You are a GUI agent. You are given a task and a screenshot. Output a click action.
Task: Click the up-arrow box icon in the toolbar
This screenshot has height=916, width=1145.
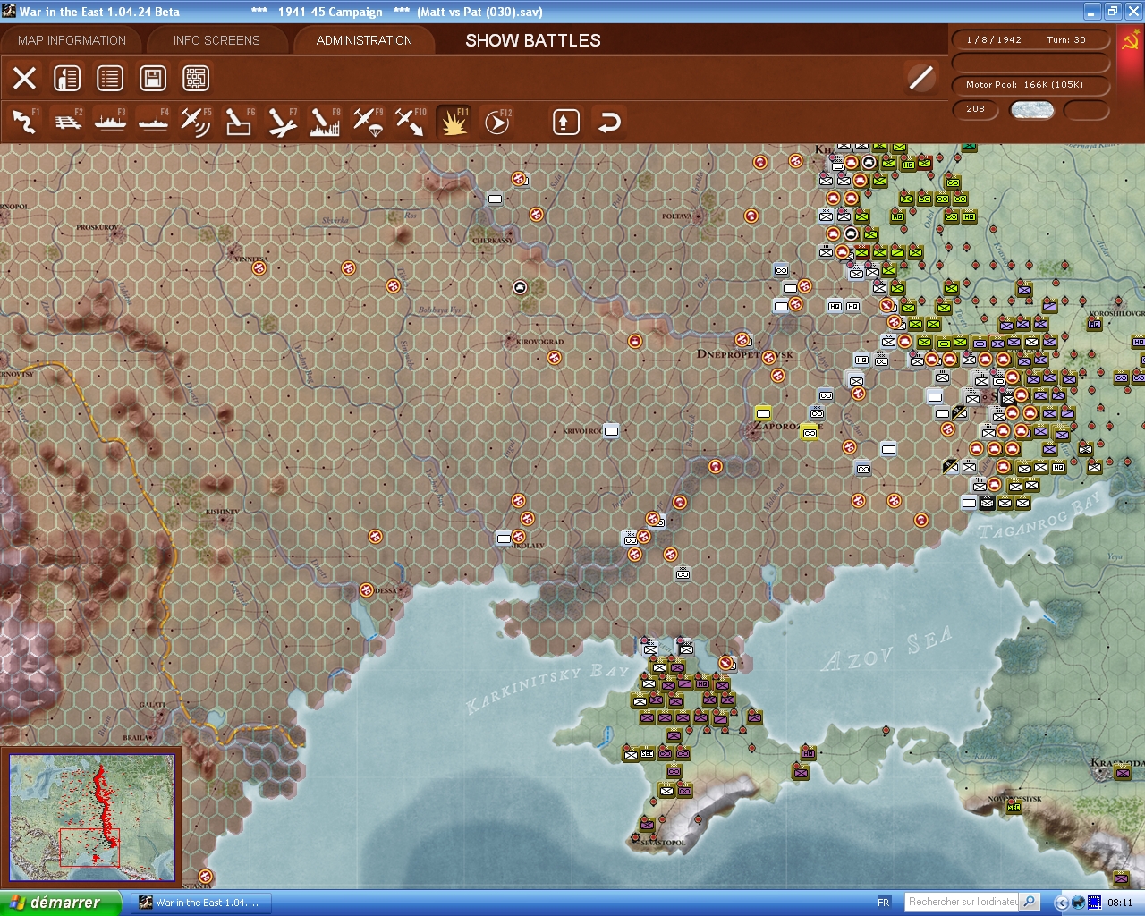coord(565,122)
